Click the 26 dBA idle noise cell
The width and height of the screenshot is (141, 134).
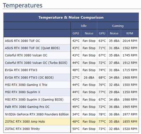pyautogui.click(x=89, y=77)
